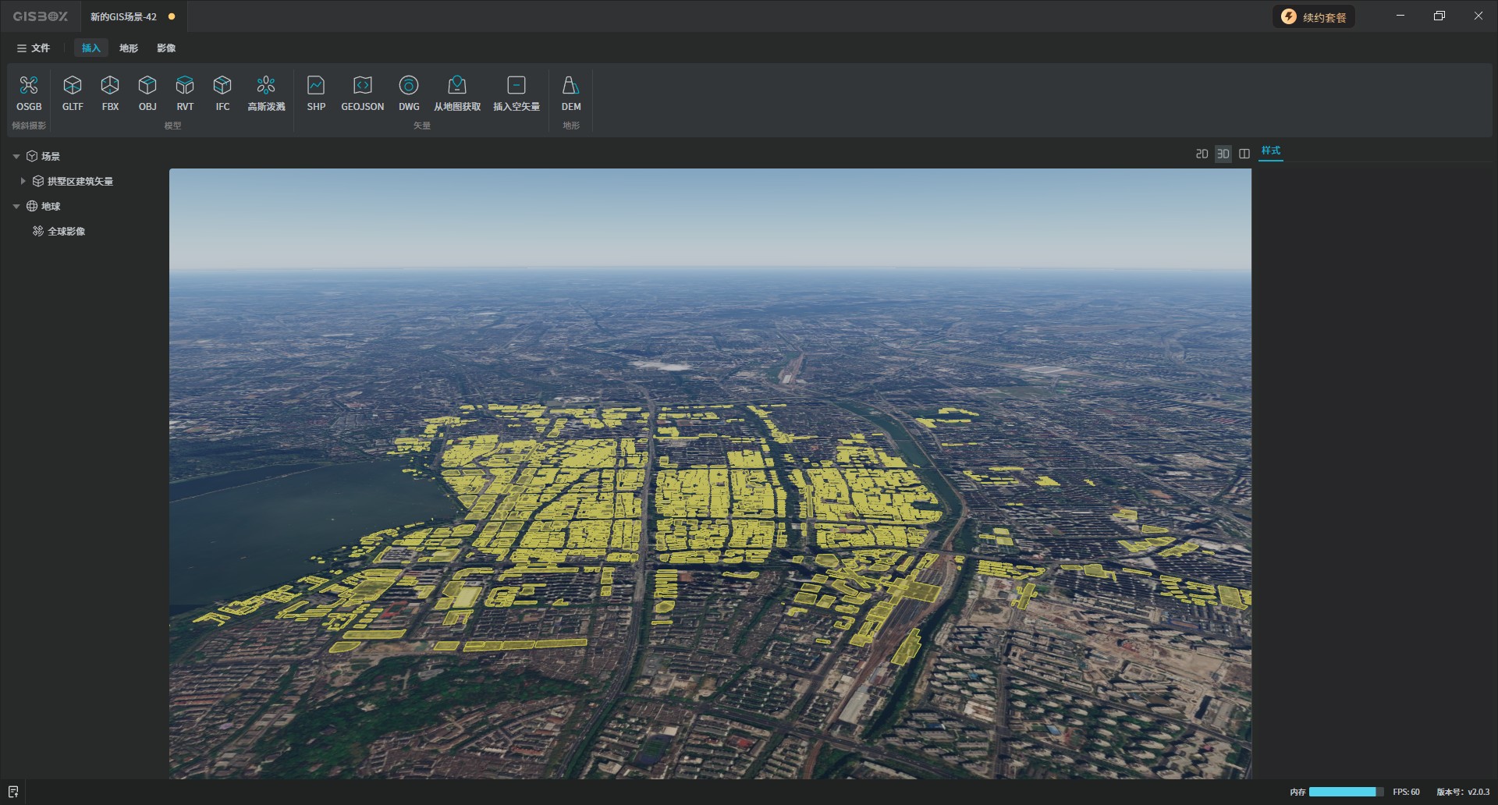Switch the viewport to 2D mode
The width and height of the screenshot is (1498, 805).
[1202, 154]
